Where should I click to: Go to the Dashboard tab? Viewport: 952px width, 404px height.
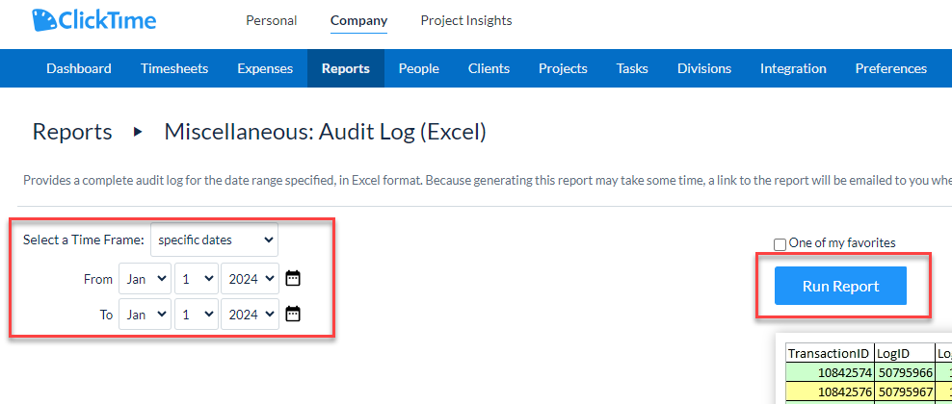(x=79, y=68)
